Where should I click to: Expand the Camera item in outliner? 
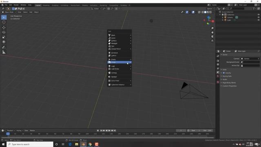223,17
